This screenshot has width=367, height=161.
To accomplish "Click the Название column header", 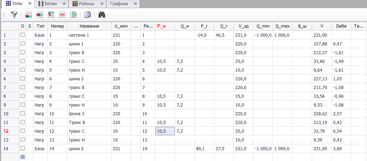I will tap(89, 26).
